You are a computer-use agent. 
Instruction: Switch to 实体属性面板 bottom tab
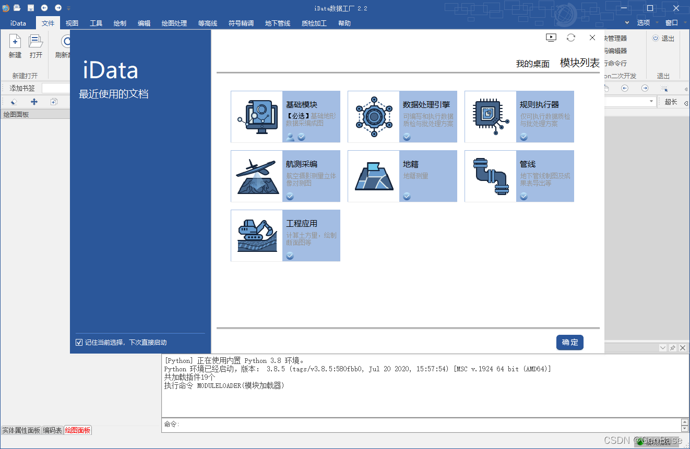(21, 430)
